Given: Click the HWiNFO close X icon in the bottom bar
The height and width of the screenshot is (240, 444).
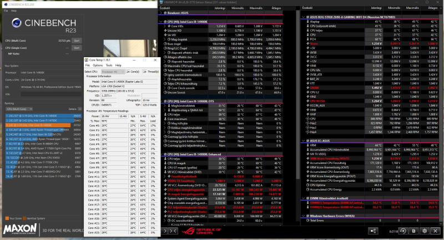Looking at the screenshot, I should [x=435, y=231].
